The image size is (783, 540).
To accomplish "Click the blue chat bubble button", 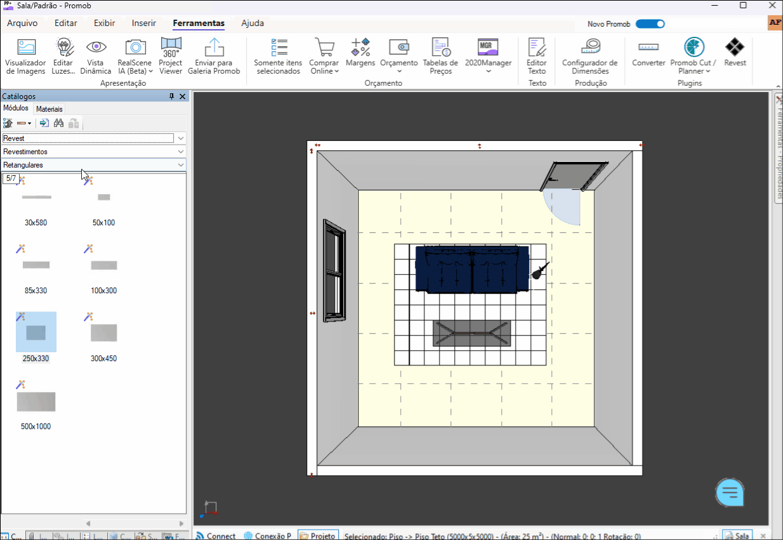I will (730, 492).
